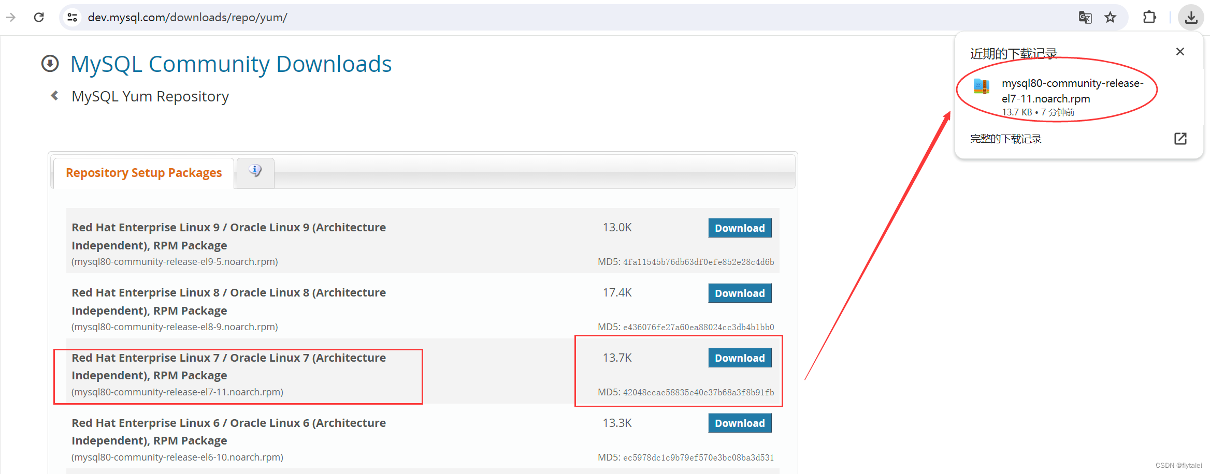Click the full download history label

click(1005, 139)
